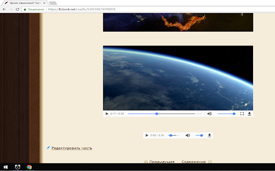Open the Windows Start menu

coord(6,167)
